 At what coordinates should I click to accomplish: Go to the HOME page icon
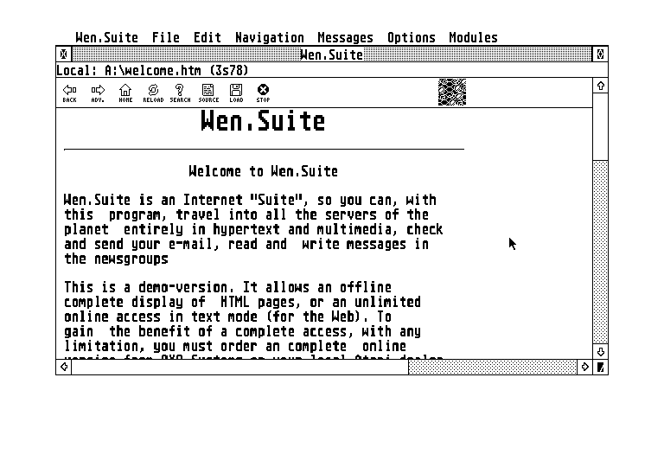[x=125, y=93]
